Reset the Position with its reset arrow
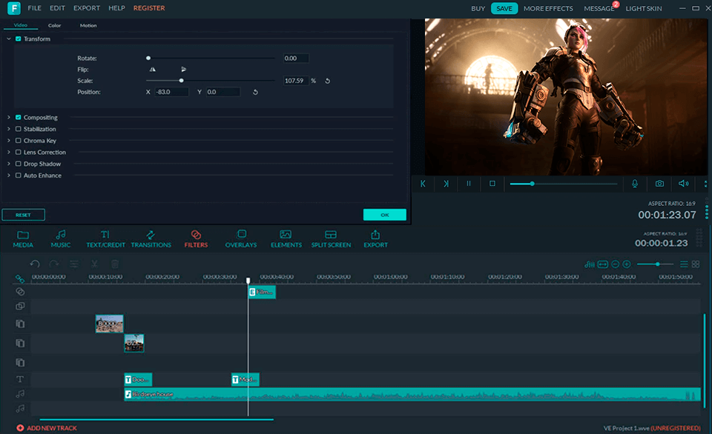 255,92
